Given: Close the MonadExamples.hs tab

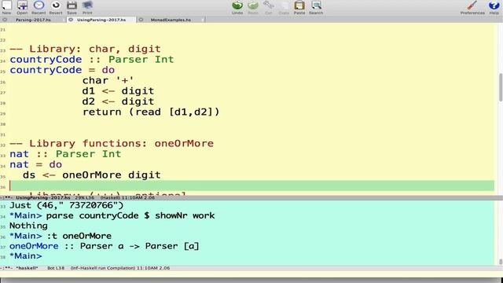Looking at the screenshot, I should click(x=141, y=20).
